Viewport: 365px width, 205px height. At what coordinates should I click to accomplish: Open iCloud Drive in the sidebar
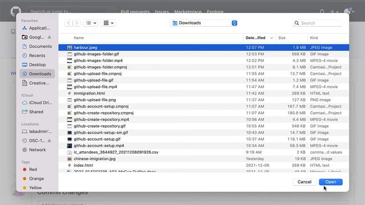(x=37, y=102)
